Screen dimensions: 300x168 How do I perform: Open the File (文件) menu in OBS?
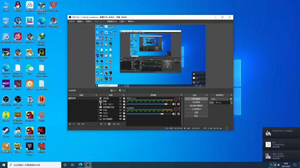(x=72, y=22)
